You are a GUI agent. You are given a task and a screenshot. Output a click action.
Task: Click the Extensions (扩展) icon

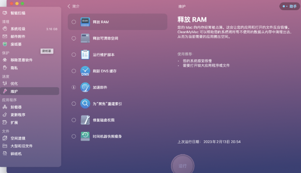pyautogui.click(x=5, y=123)
